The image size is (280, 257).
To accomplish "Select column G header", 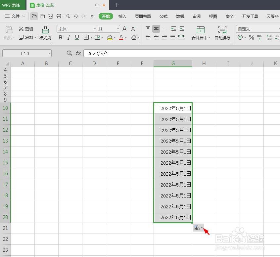I will (x=173, y=64).
